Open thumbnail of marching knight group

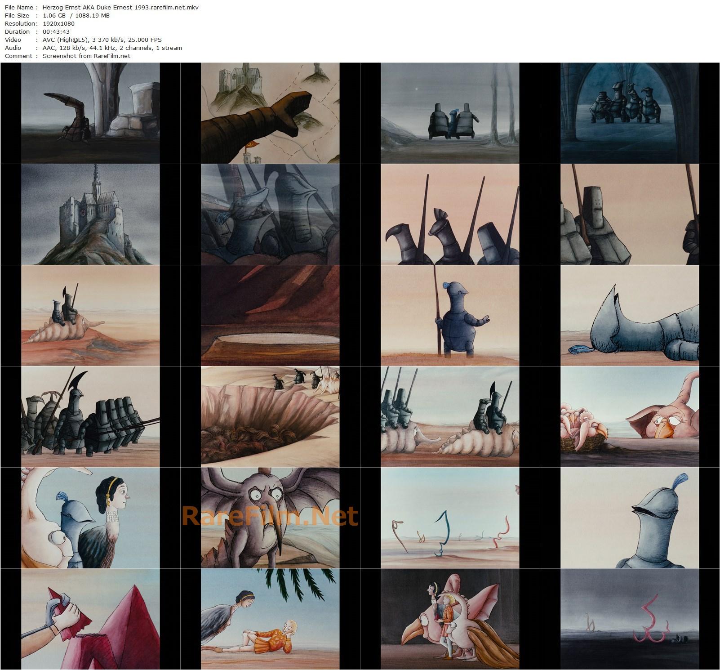point(90,416)
